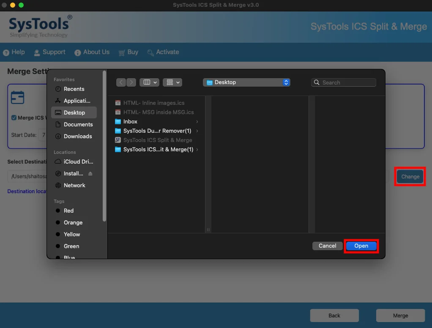This screenshot has height=328, width=432.
Task: Click the magnifier icon in Search field
Action: 317,82
